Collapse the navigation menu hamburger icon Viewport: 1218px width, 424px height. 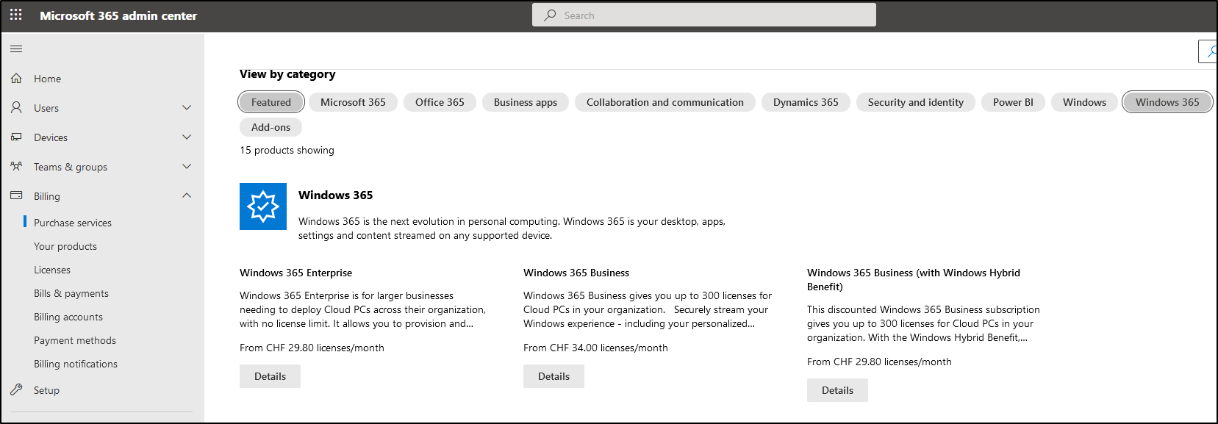point(16,49)
